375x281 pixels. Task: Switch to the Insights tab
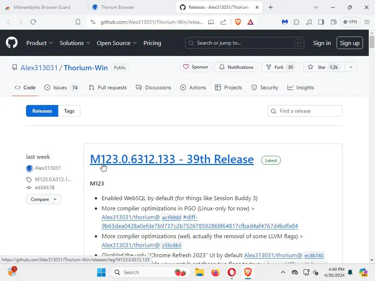[301, 87]
